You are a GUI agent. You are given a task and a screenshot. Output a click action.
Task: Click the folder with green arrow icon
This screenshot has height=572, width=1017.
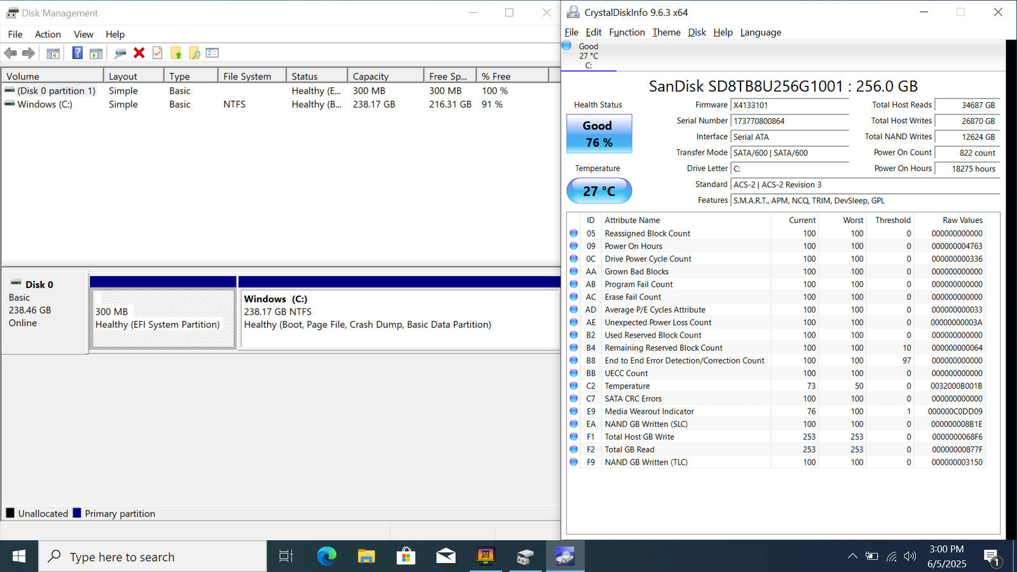click(176, 53)
